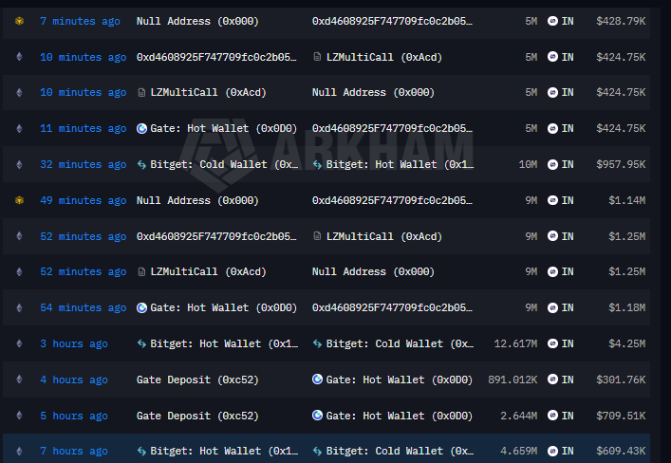Viewport: 671px width, 463px height.
Task: Click the $609.43K value
Action: coord(621,451)
